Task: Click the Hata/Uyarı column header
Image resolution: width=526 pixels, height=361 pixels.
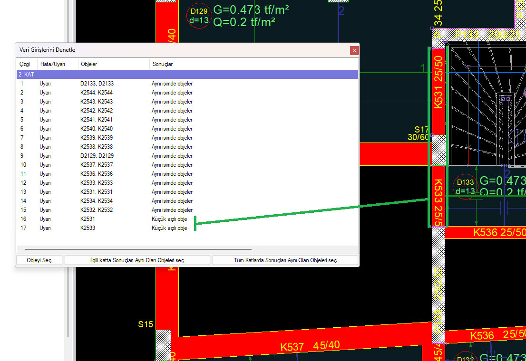Action: pyautogui.click(x=58, y=64)
